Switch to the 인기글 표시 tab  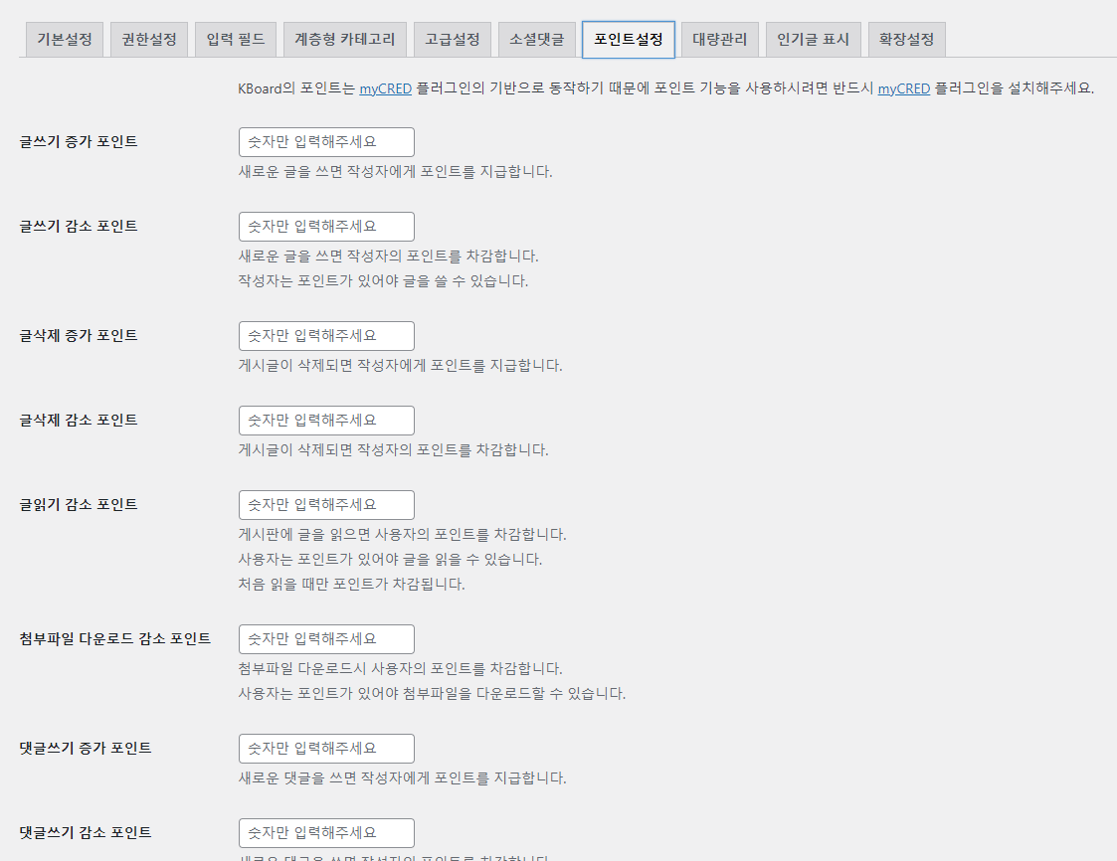coord(813,39)
